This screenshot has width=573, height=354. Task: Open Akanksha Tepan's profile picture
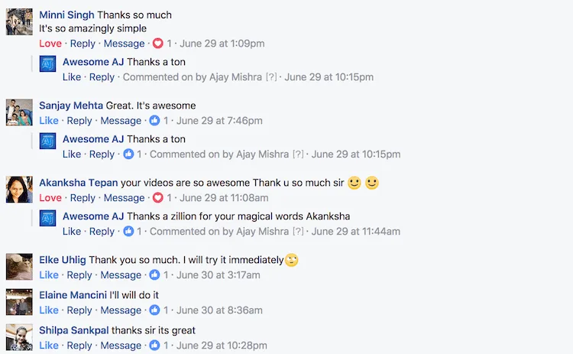[x=19, y=190]
